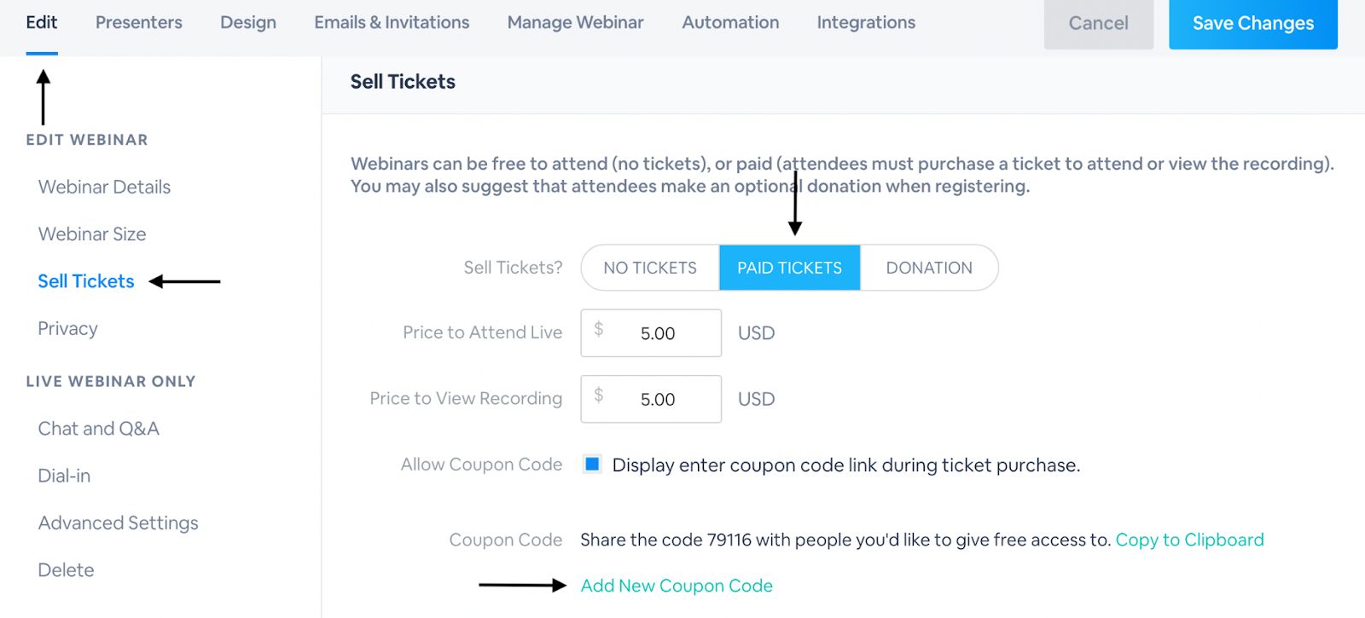Select the PAID TICKETS option
The width and height of the screenshot is (1365, 618).
[789, 268]
